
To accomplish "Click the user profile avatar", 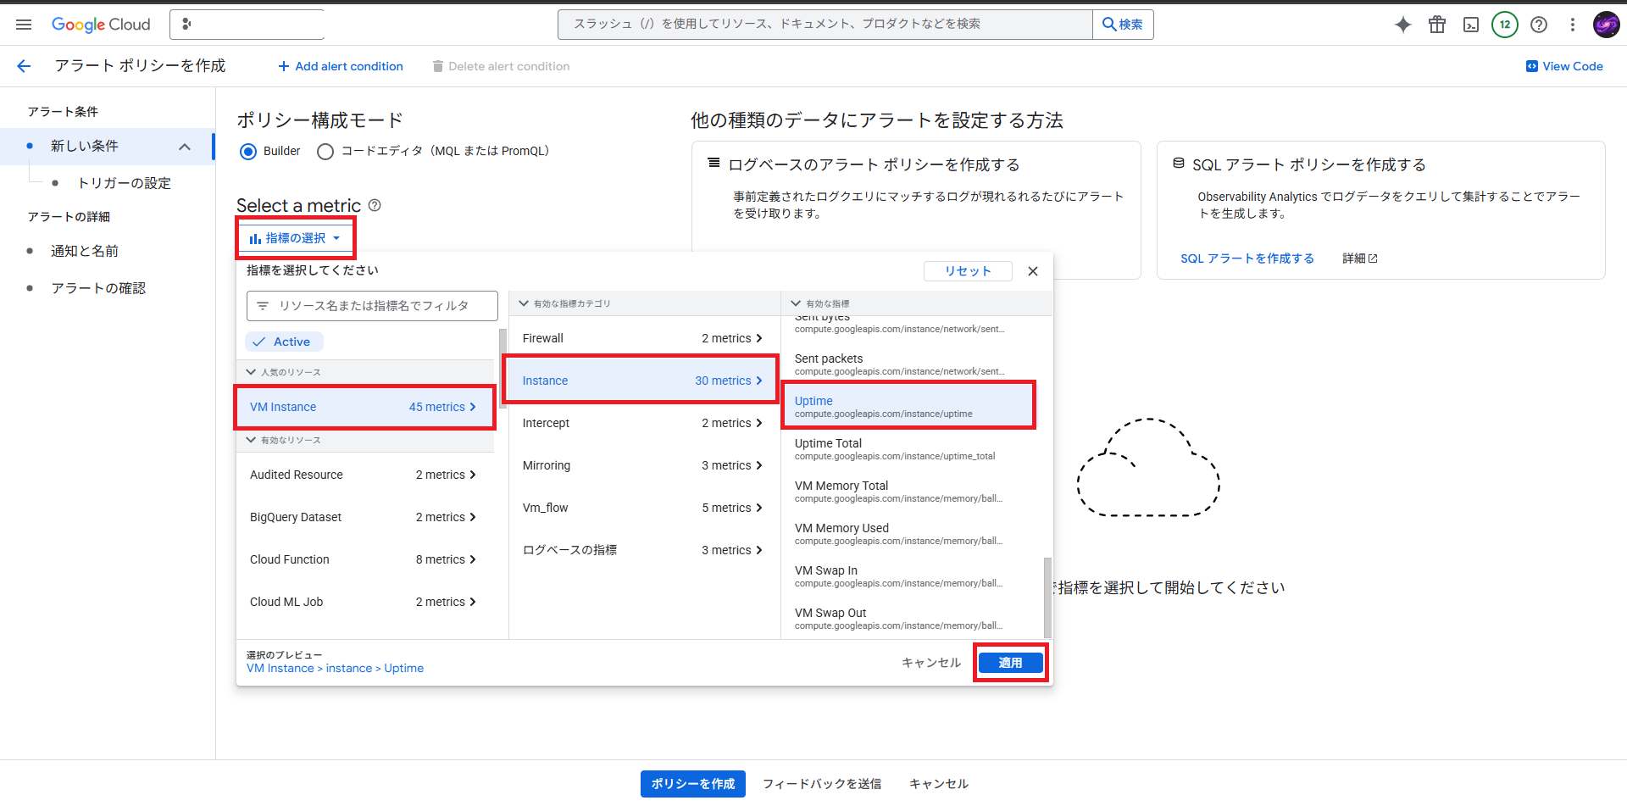I will coord(1606,25).
